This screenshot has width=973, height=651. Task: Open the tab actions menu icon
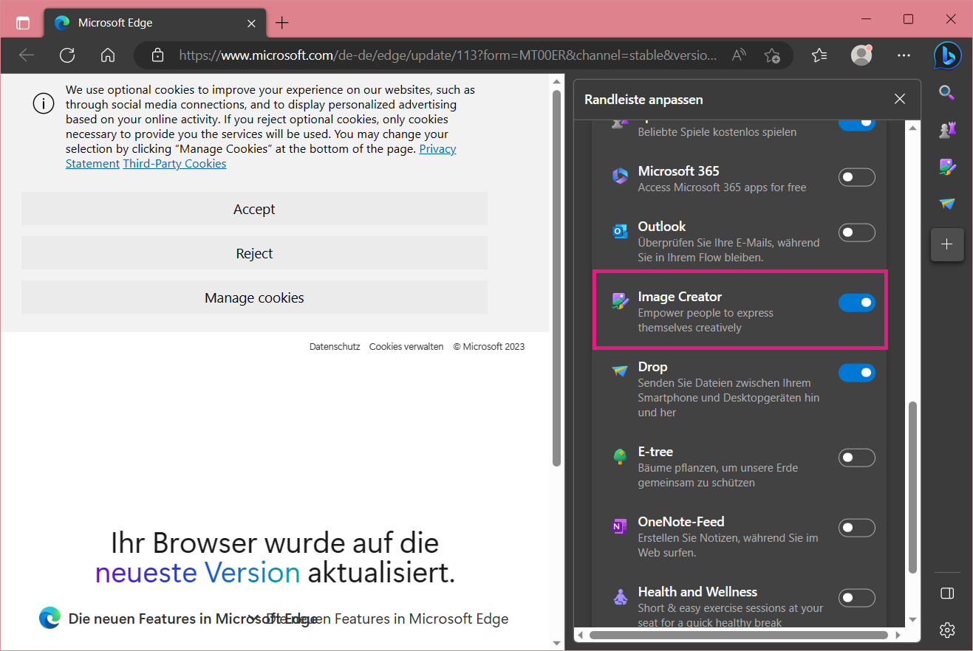point(23,22)
